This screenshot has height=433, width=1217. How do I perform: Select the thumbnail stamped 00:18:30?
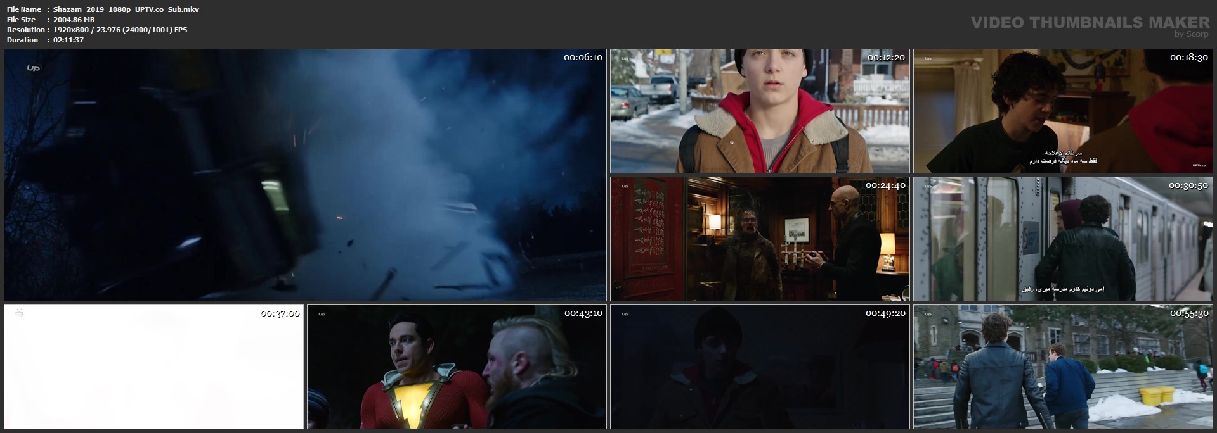(1063, 111)
